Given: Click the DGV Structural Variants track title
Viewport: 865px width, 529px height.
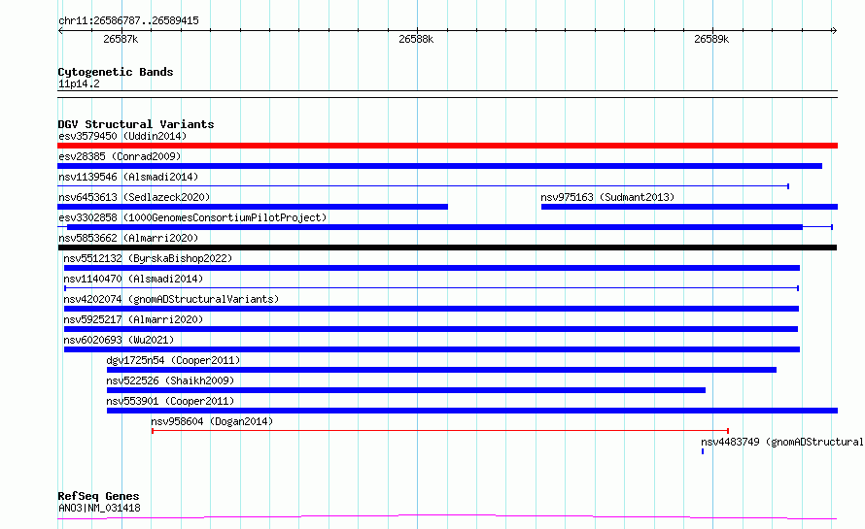Looking at the screenshot, I should [x=136, y=124].
